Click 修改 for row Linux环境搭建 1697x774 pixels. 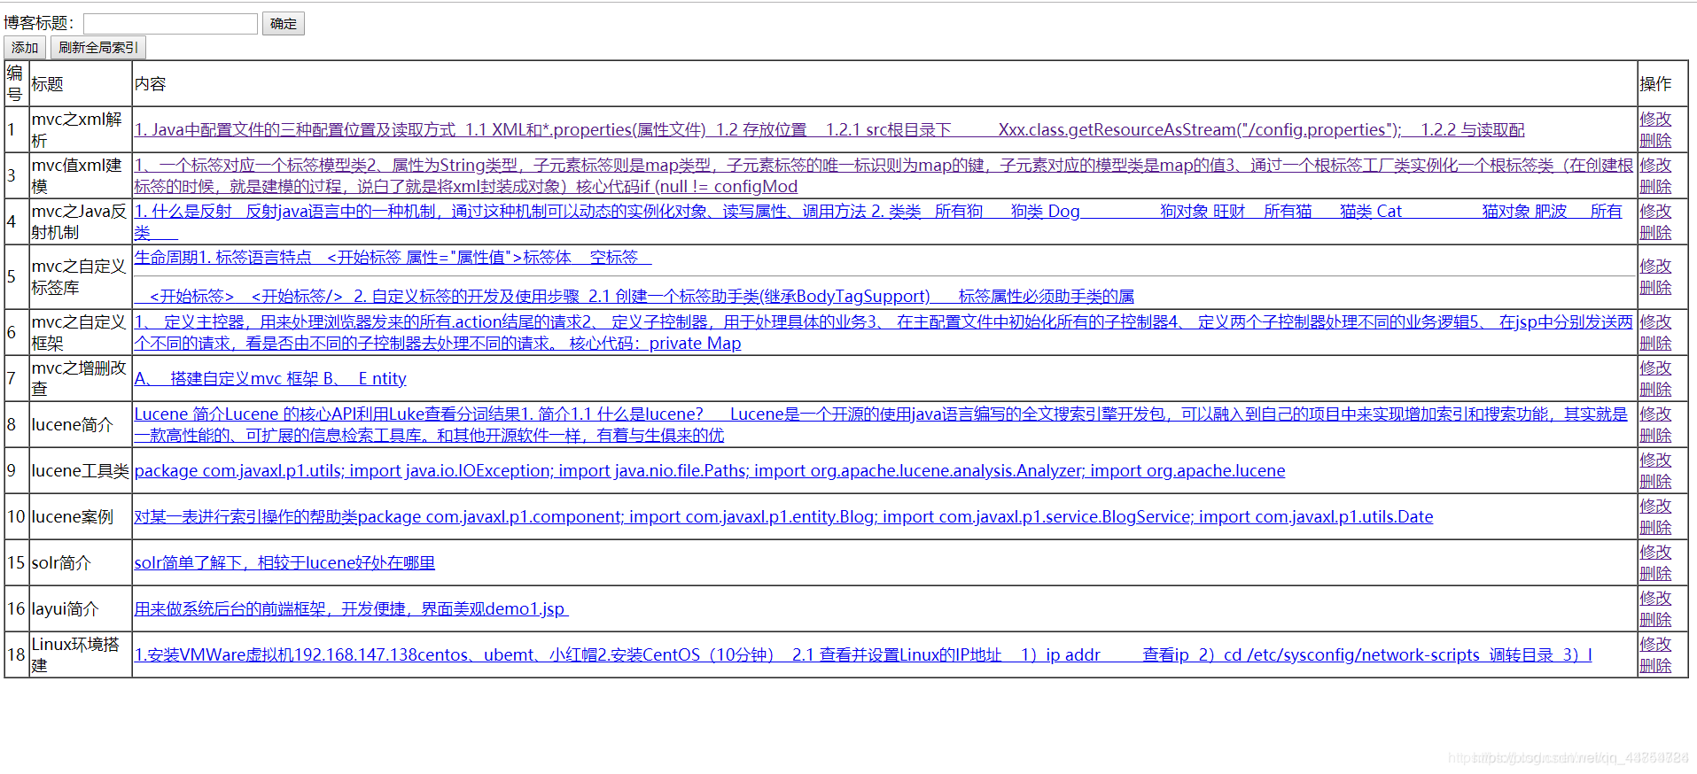click(1655, 644)
